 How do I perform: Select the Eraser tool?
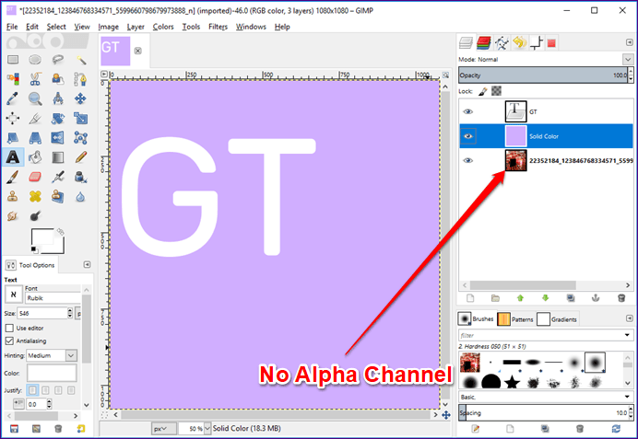(x=35, y=177)
